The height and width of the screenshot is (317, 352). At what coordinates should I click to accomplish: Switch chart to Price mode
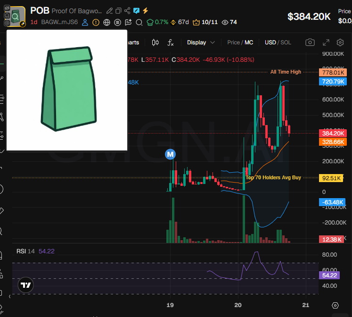(x=233, y=42)
